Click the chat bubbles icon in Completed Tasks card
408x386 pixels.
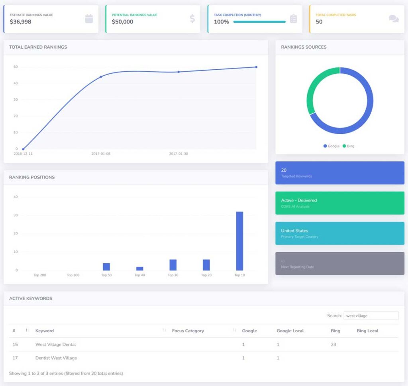coord(394,19)
